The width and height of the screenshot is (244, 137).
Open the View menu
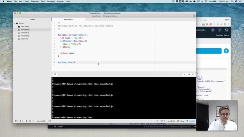coord(26,2)
